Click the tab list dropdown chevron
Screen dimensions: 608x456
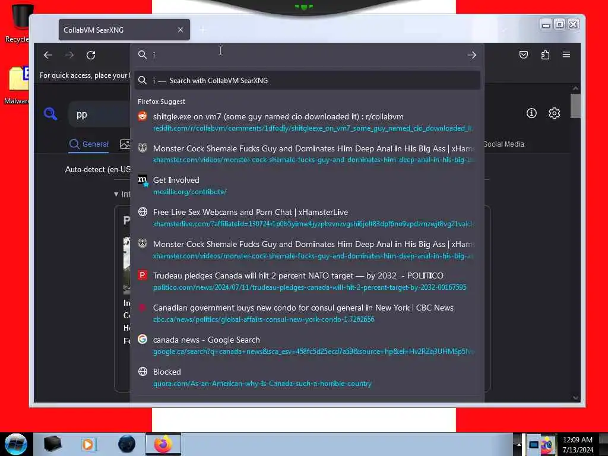click(505, 30)
